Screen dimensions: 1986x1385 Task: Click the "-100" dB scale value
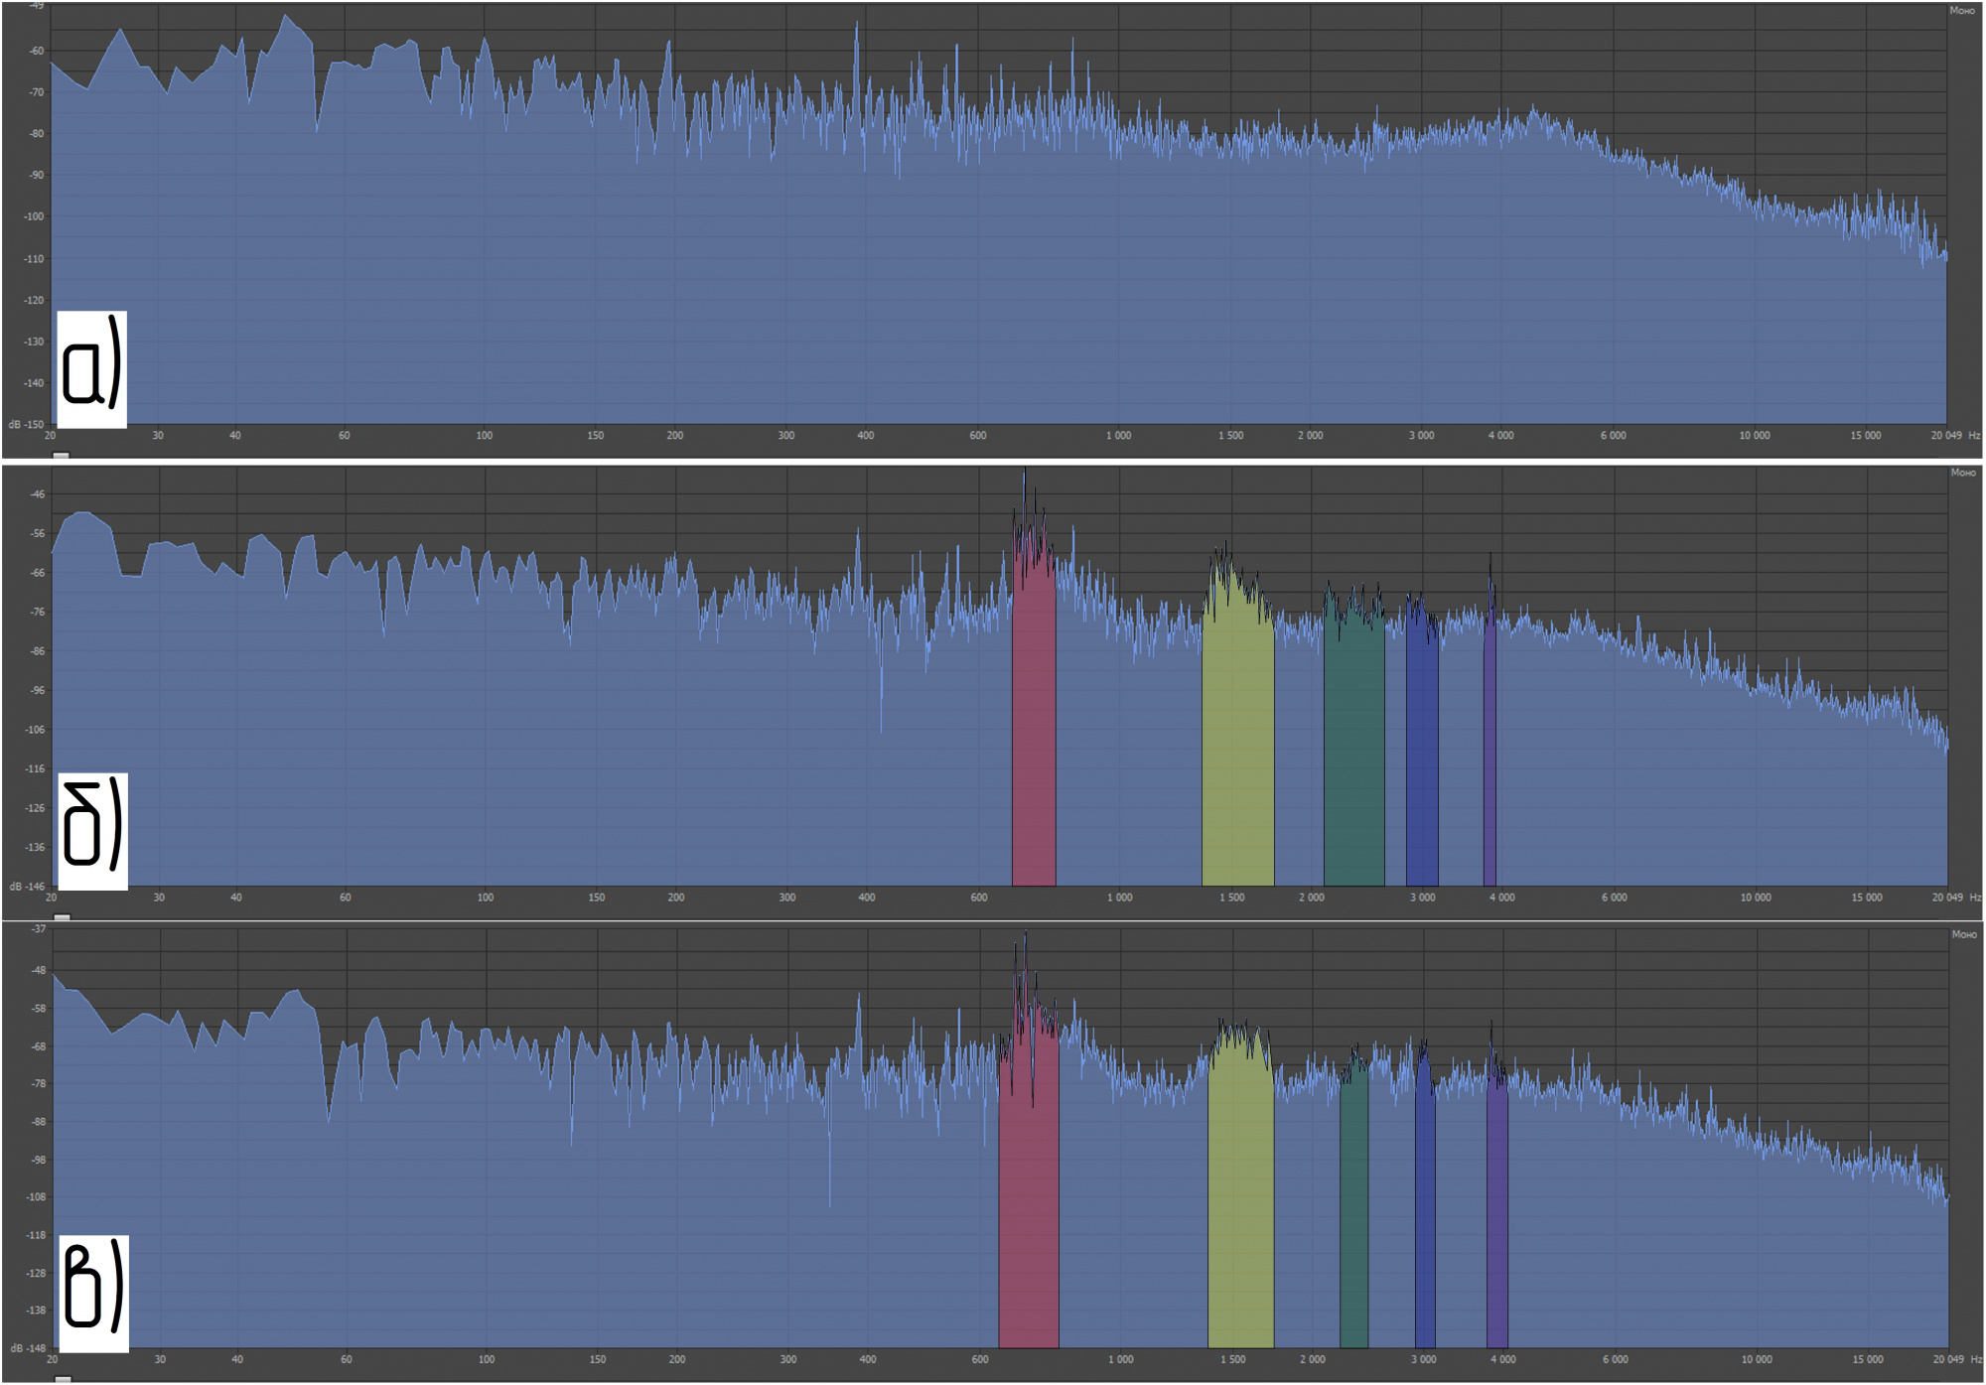click(34, 216)
